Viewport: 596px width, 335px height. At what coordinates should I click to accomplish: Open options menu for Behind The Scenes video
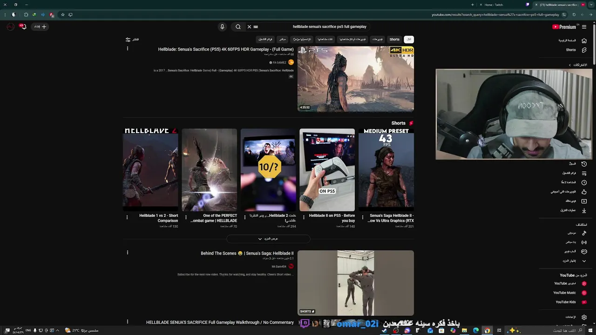click(x=127, y=253)
